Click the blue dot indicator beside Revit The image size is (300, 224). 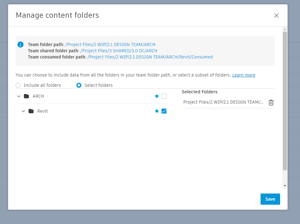click(157, 111)
